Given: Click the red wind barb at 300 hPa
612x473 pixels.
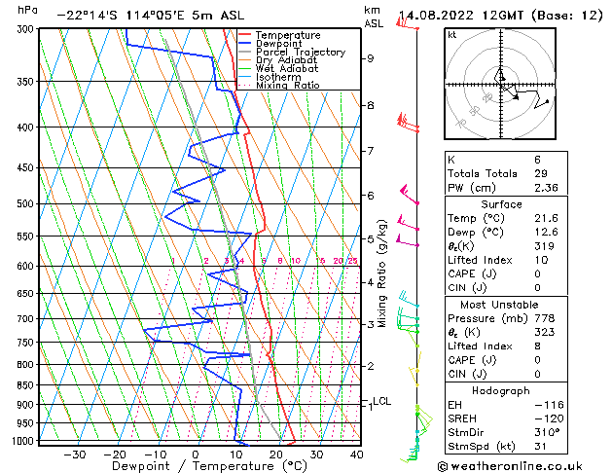Looking at the screenshot, I should 407,23.
